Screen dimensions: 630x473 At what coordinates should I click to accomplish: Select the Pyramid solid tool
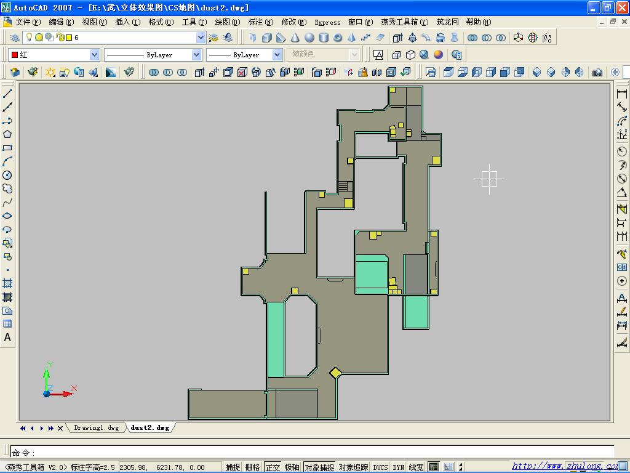[x=351, y=38]
